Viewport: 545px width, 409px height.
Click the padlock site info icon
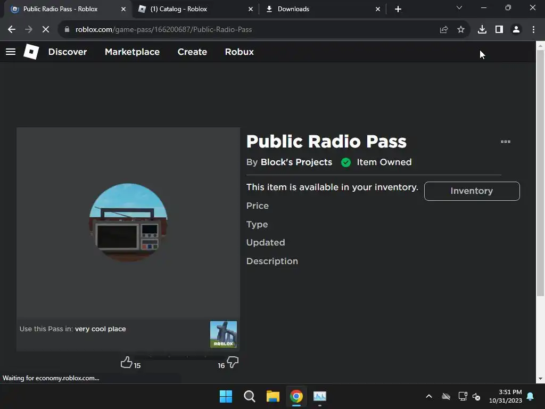coord(67,30)
